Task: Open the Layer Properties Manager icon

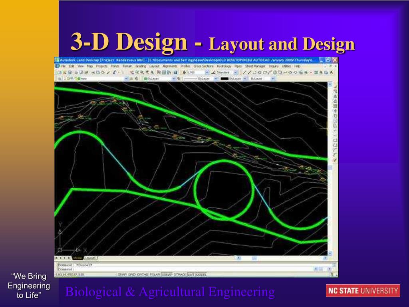Action: pyautogui.click(x=60, y=79)
